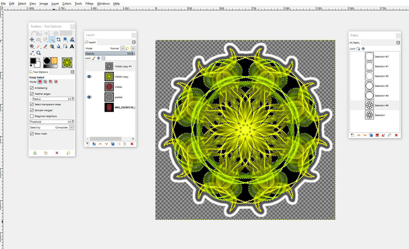Screen dimensions: 409x249
Task: Open the File menu
Action: click(4, 4)
